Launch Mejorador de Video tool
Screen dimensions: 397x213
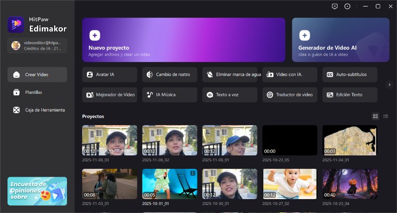coord(110,95)
